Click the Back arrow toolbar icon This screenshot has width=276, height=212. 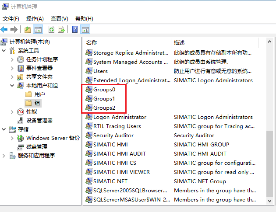pyautogui.click(x=4, y=30)
